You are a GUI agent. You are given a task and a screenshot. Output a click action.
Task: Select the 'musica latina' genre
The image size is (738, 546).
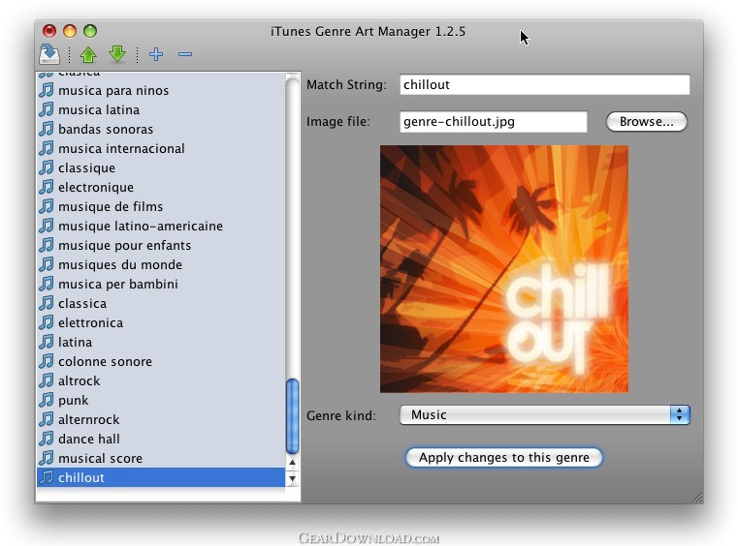(x=161, y=109)
